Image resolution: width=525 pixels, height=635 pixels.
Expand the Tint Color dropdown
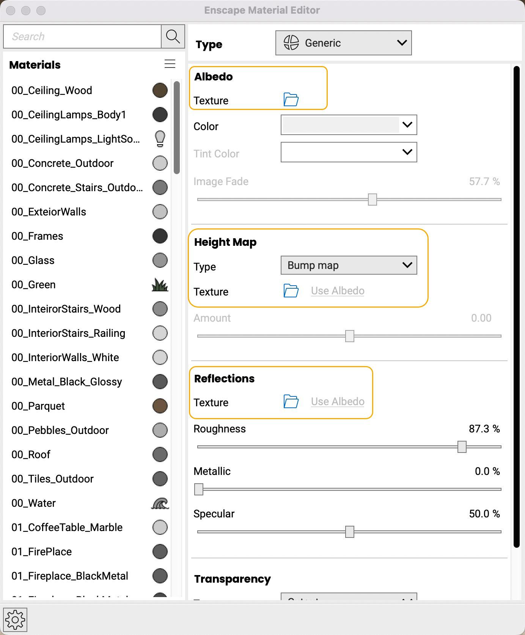[407, 152]
